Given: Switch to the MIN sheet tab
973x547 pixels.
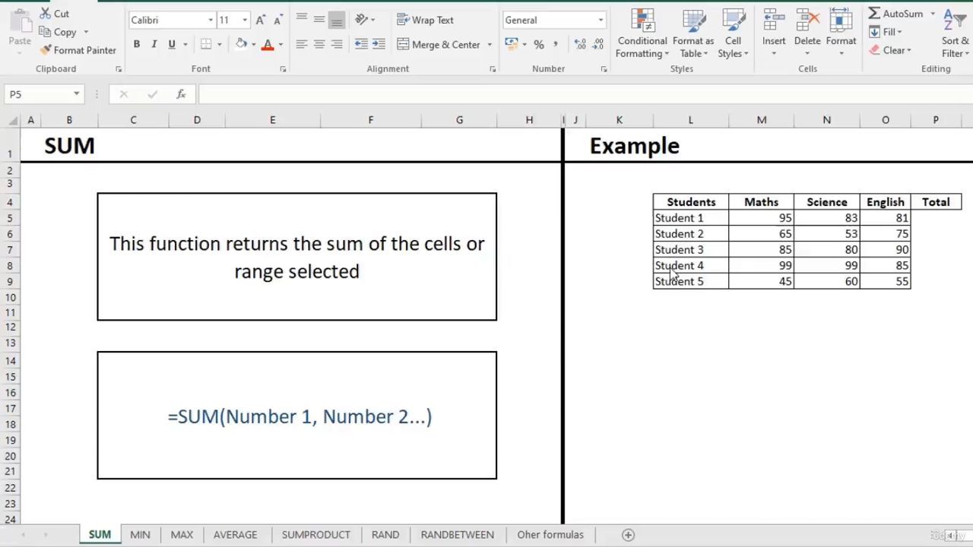Looking at the screenshot, I should (x=140, y=535).
